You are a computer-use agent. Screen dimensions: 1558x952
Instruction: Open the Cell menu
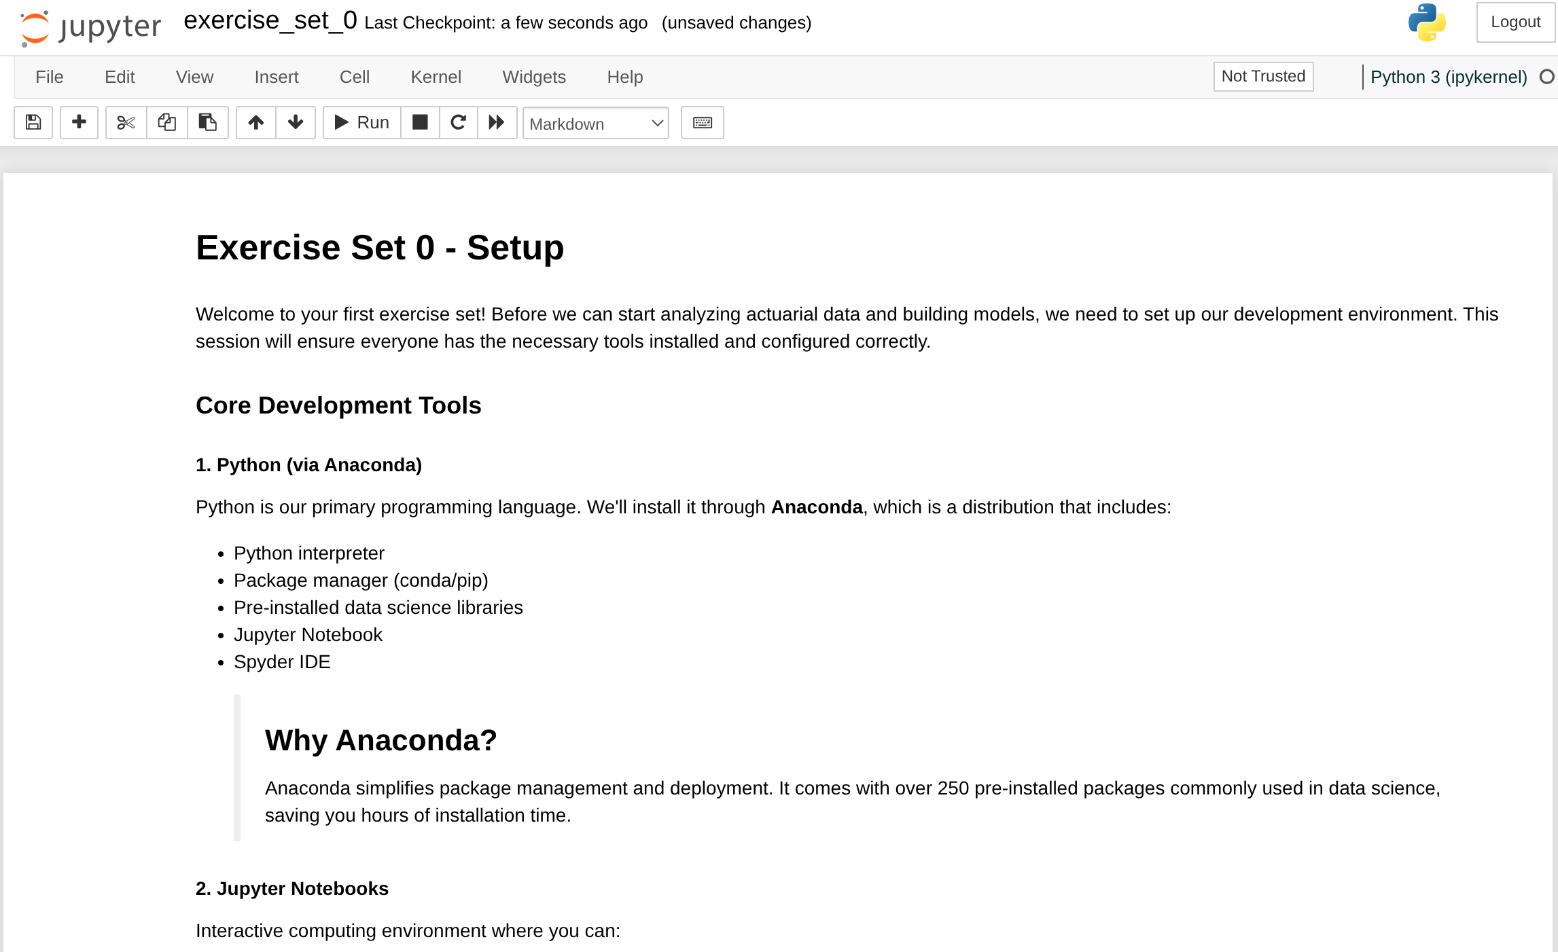(354, 77)
